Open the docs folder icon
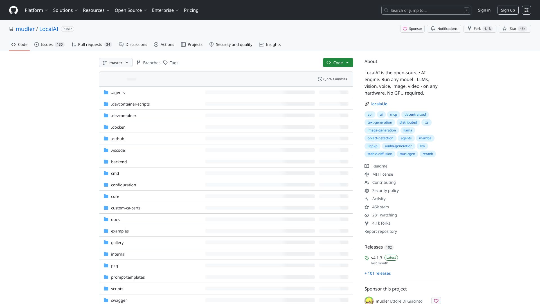 tap(106, 219)
